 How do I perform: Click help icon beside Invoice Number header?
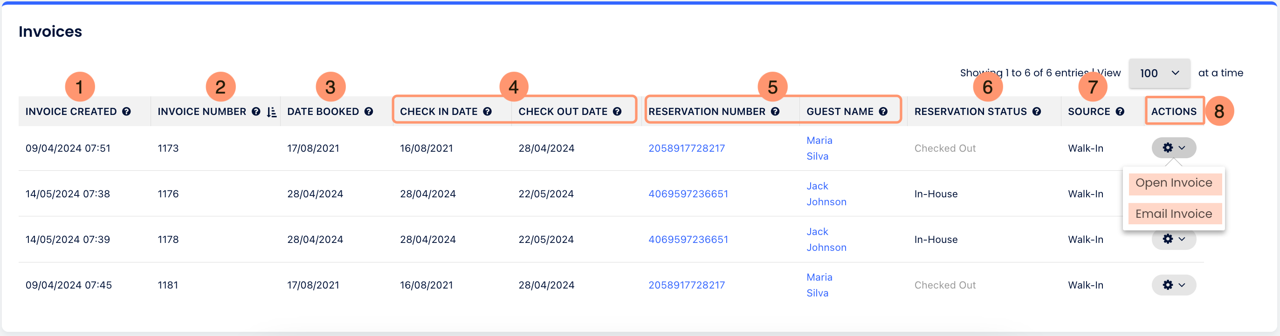(x=256, y=112)
